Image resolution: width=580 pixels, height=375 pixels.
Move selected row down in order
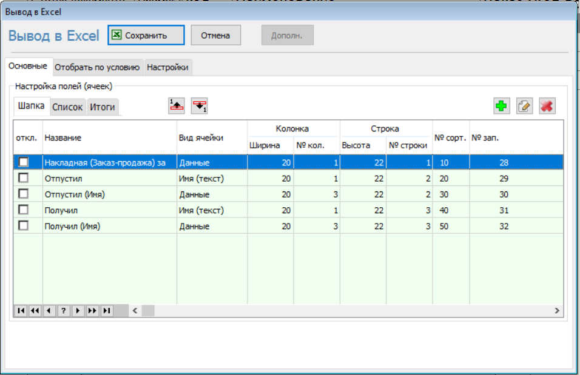pos(199,105)
